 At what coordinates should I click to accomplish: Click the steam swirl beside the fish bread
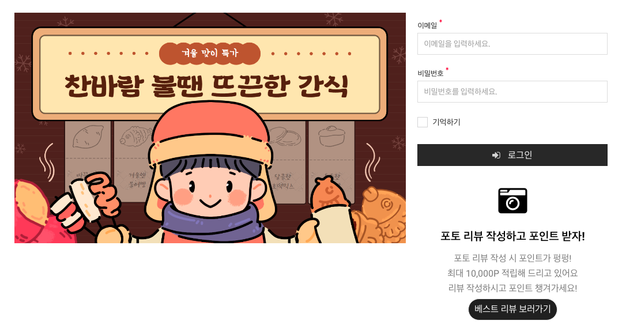372,162
